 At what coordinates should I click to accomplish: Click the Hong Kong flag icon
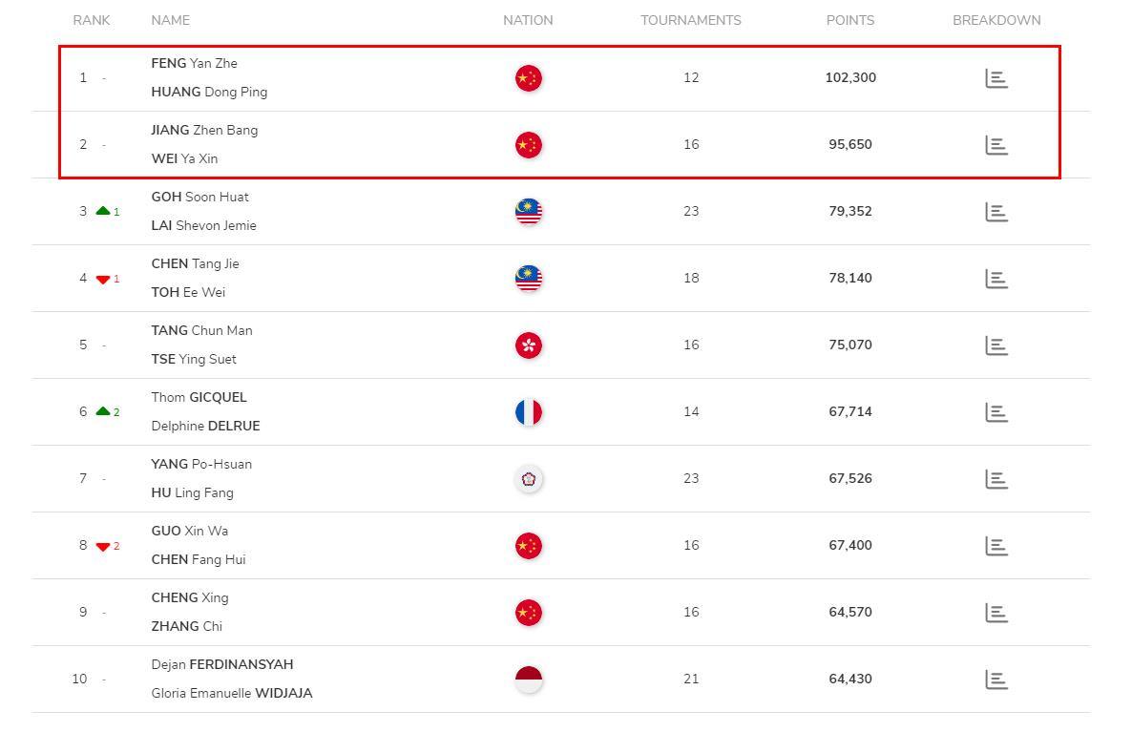529,345
